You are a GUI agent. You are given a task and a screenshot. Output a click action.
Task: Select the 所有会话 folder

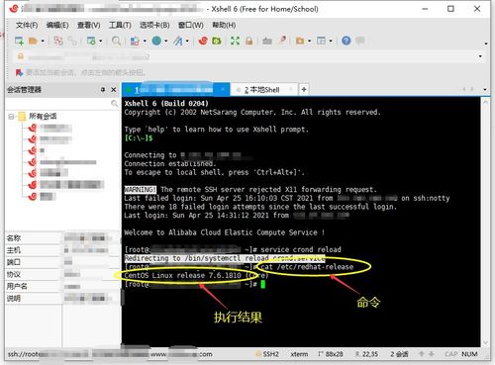38,116
